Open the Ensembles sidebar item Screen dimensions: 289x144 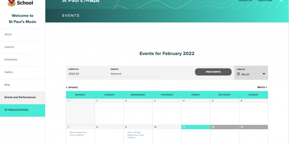tap(23, 60)
